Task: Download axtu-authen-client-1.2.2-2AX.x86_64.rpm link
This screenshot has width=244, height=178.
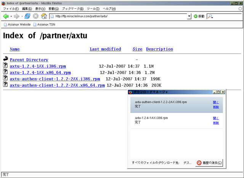Action: point(57,85)
